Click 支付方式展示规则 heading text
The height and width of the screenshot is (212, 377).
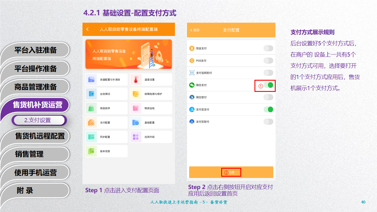click(x=312, y=32)
